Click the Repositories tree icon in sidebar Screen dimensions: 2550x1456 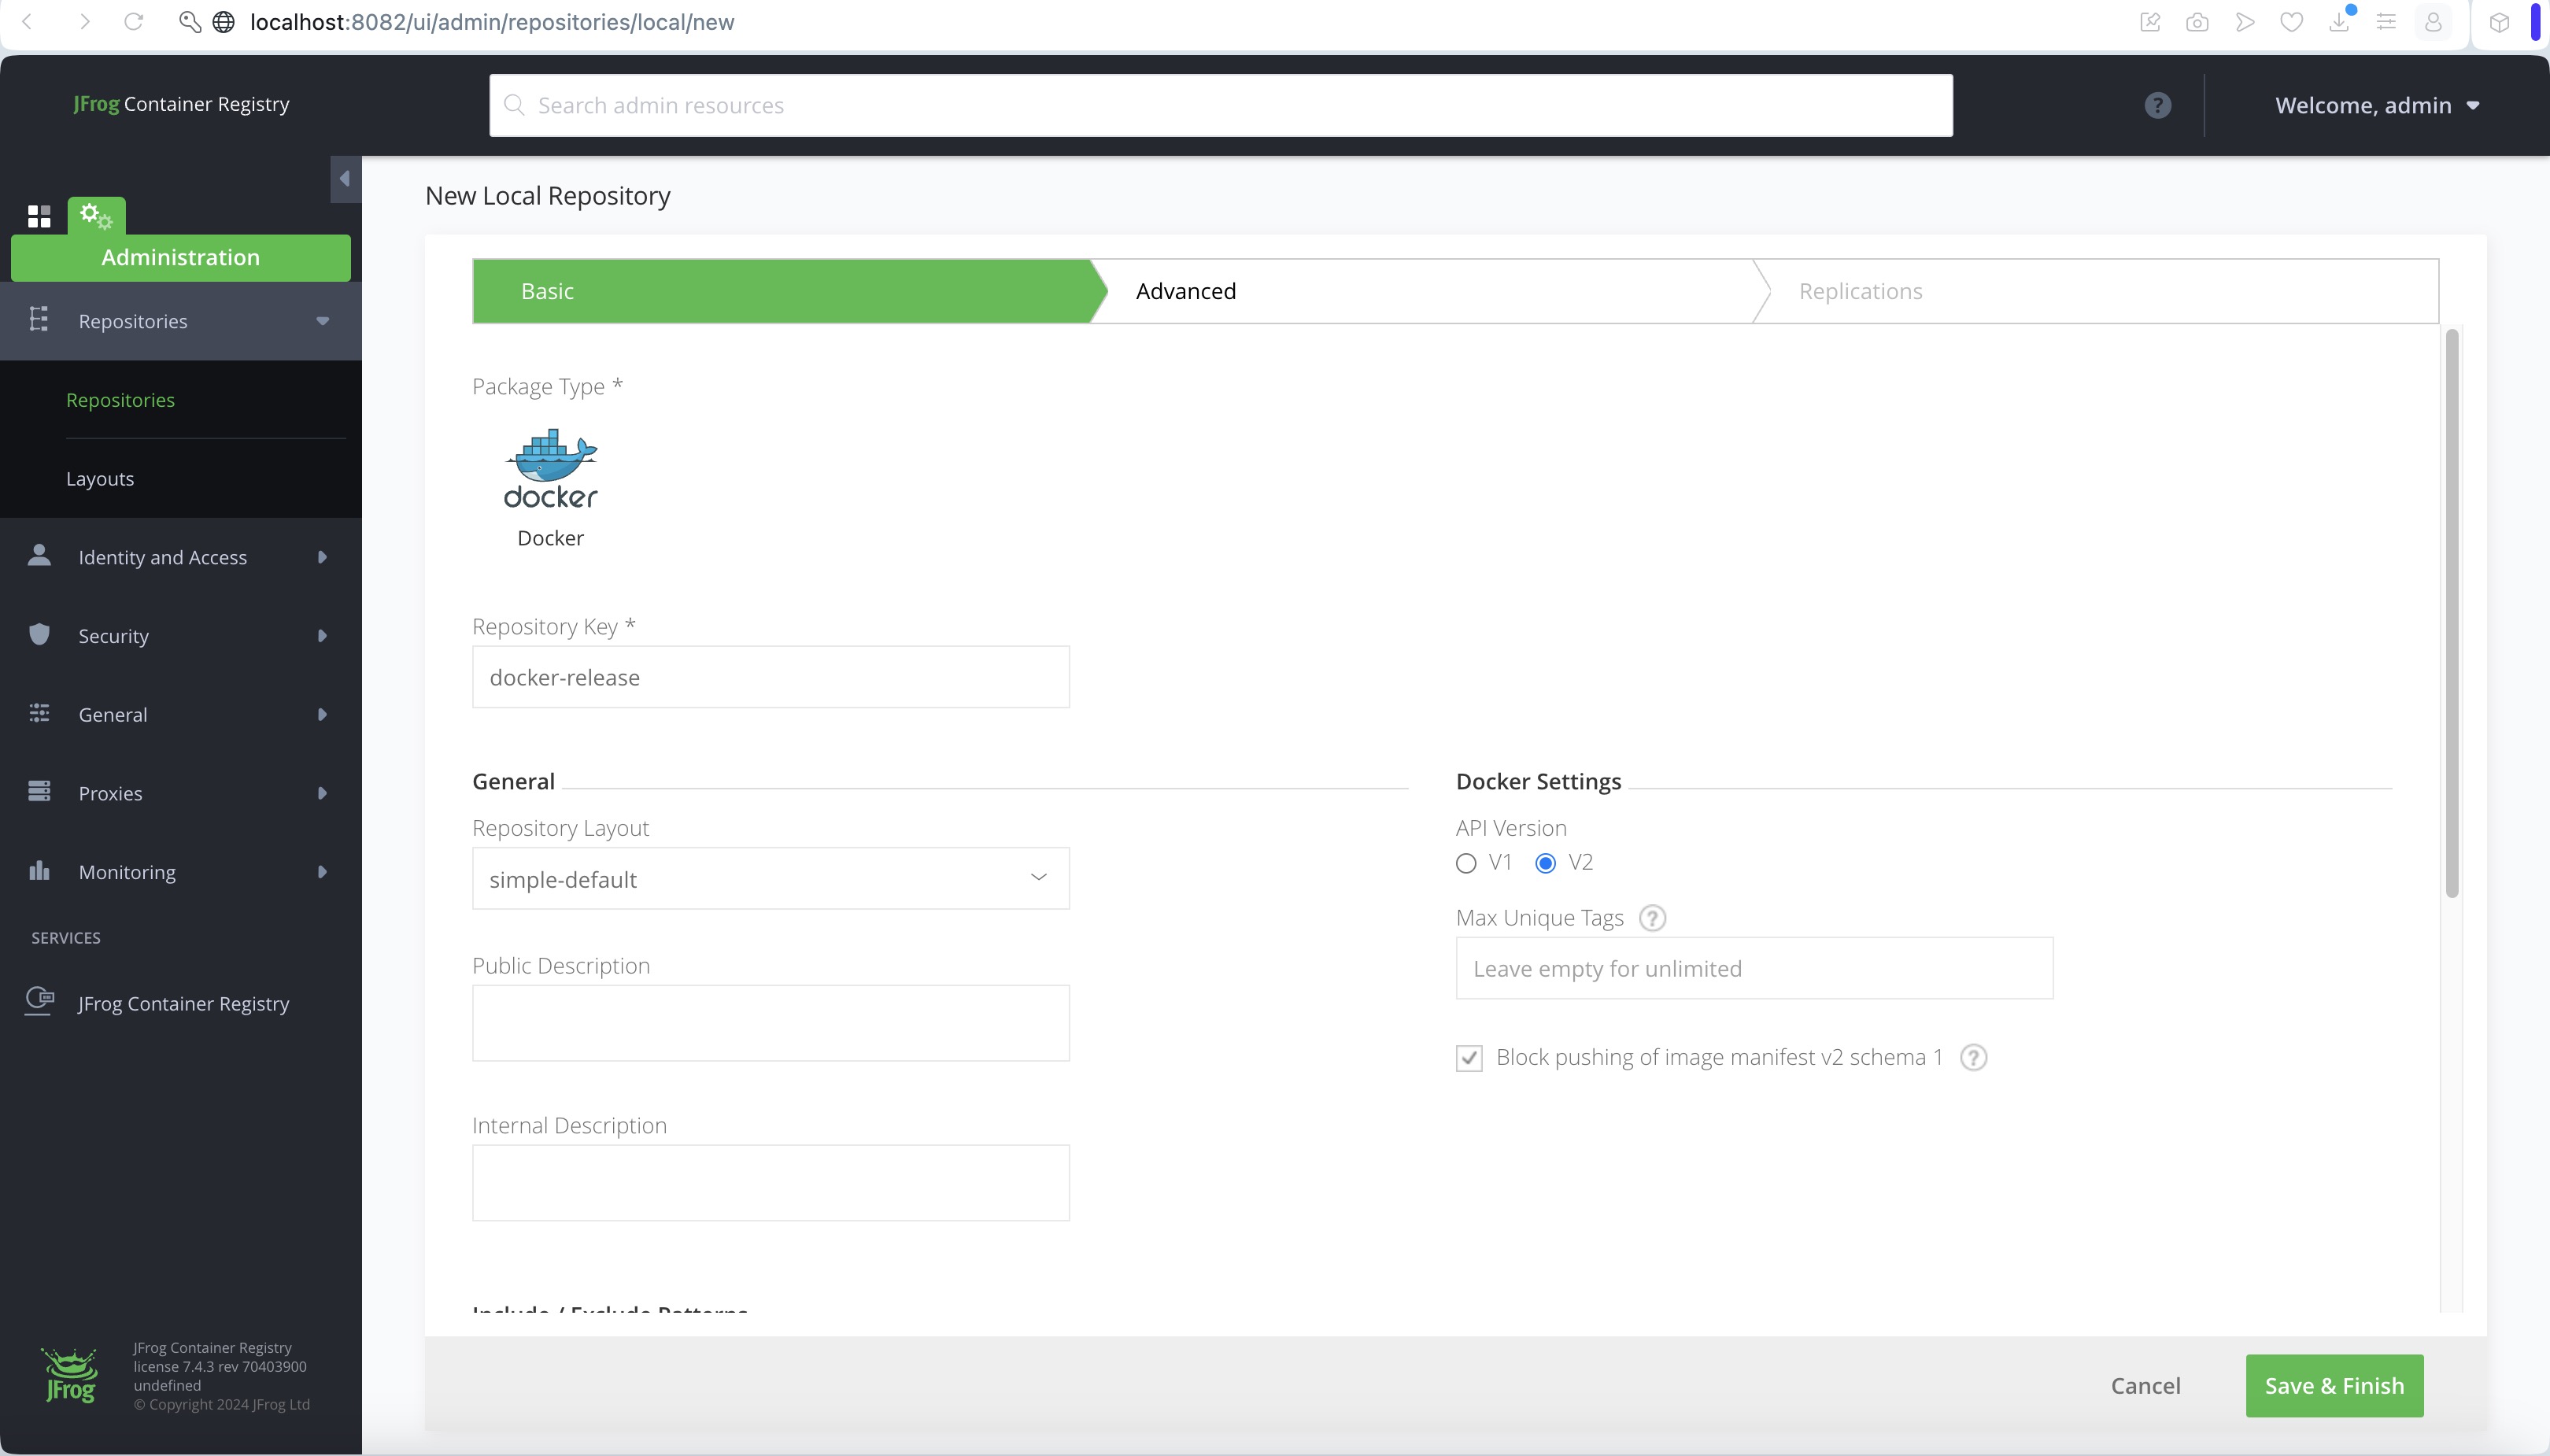click(39, 319)
